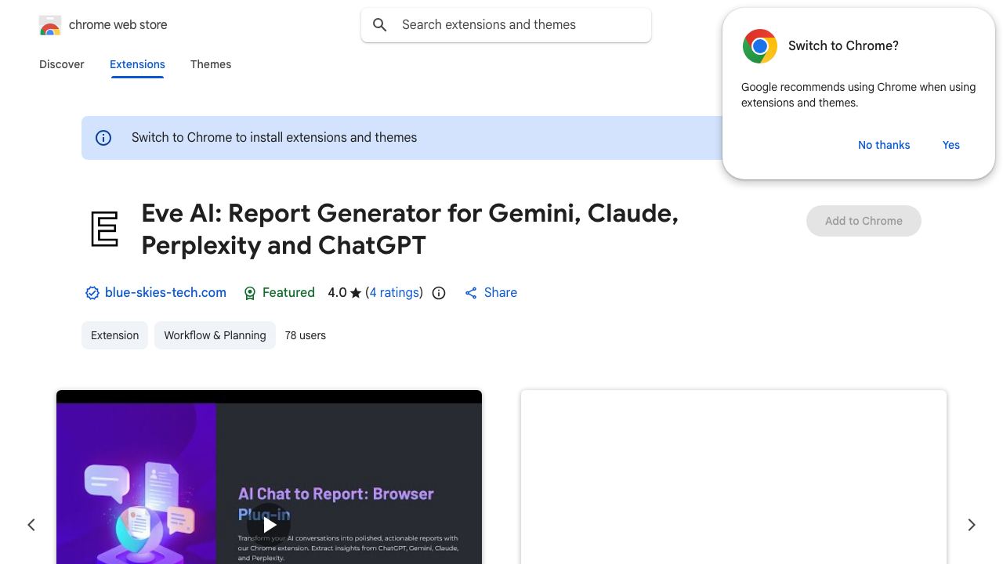Click the Eve AI extension logo
1003x564 pixels.
pyautogui.click(x=105, y=229)
